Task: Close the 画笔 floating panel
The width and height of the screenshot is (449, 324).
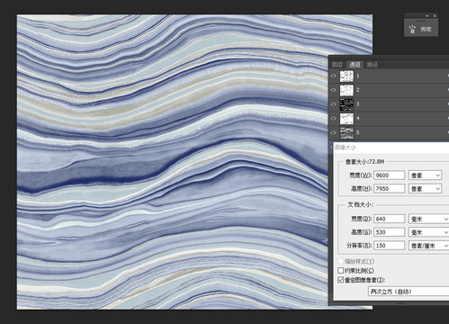Action: tap(435, 15)
